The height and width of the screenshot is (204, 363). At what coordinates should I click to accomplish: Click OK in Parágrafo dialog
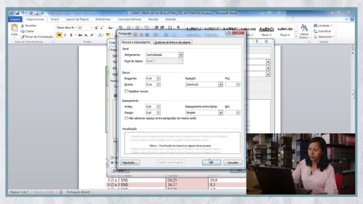point(211,162)
